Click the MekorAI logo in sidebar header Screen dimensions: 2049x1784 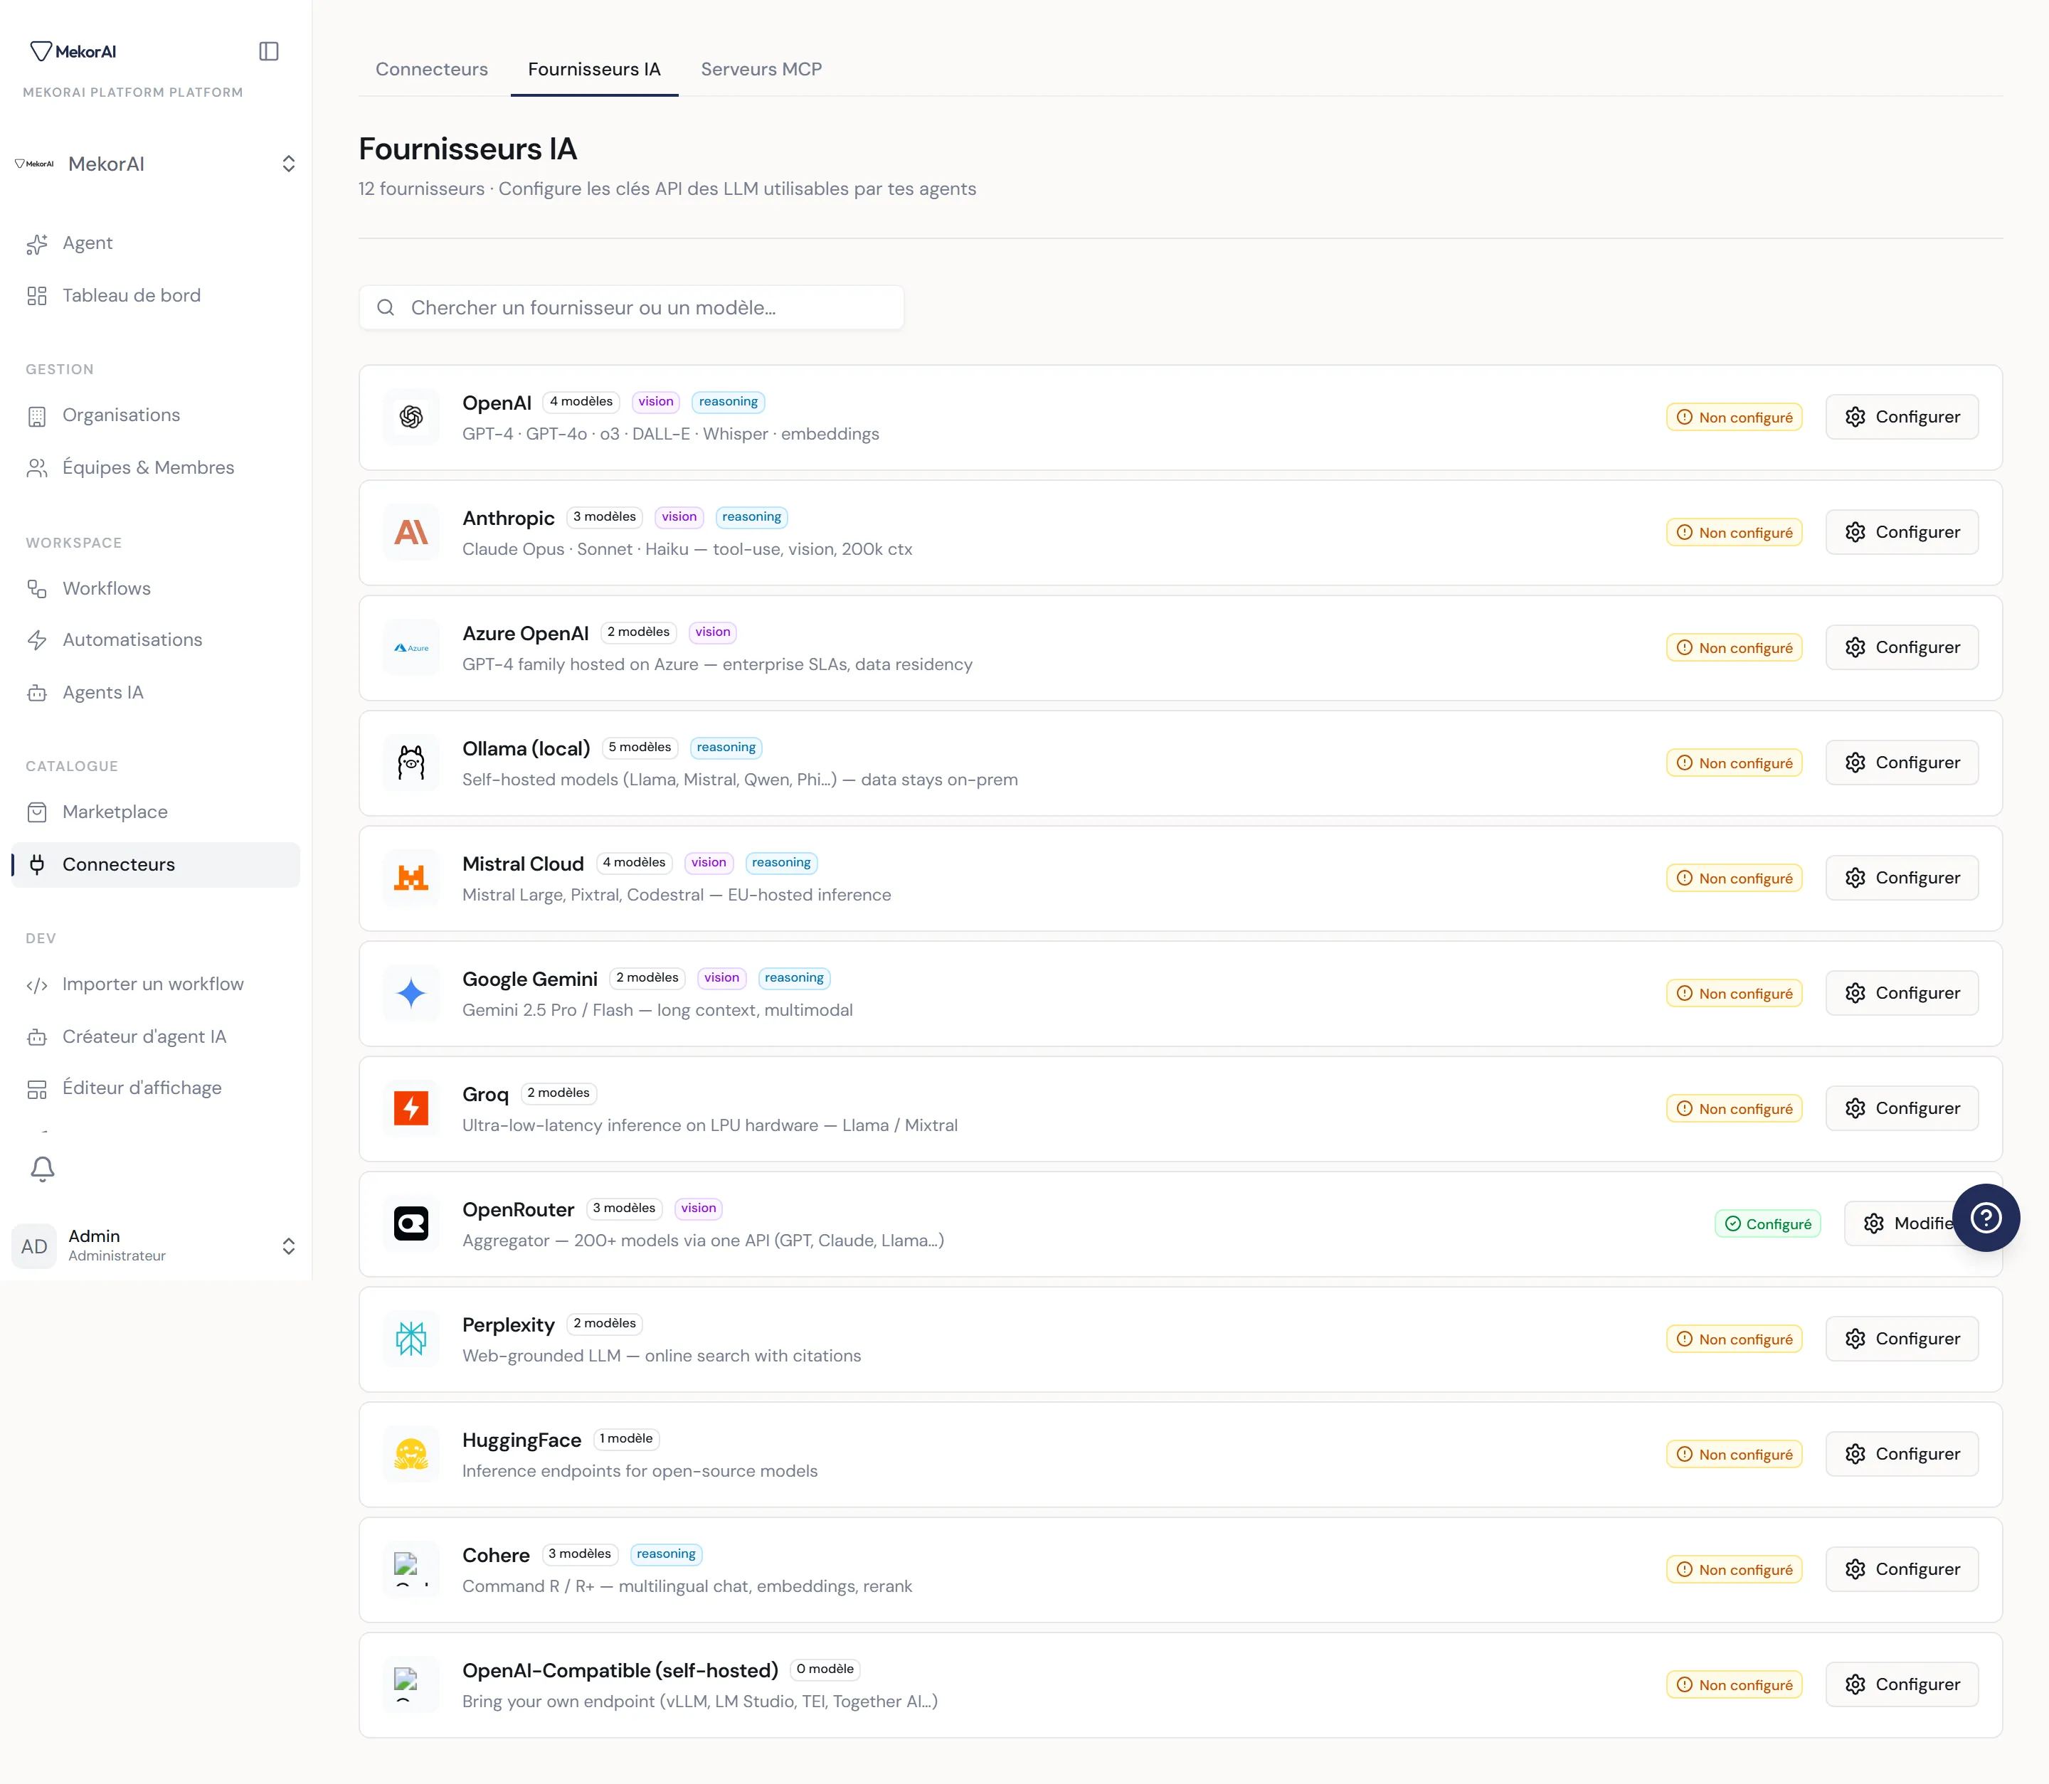[x=73, y=51]
